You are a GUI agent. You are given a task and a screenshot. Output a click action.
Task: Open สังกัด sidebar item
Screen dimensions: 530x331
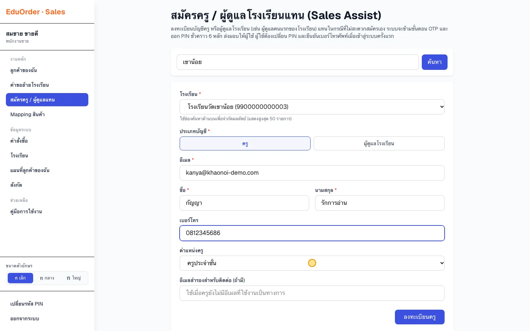(x=47, y=185)
